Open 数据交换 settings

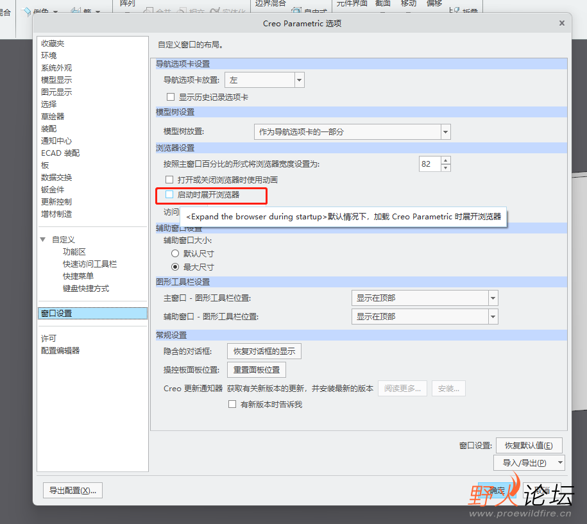pos(56,178)
